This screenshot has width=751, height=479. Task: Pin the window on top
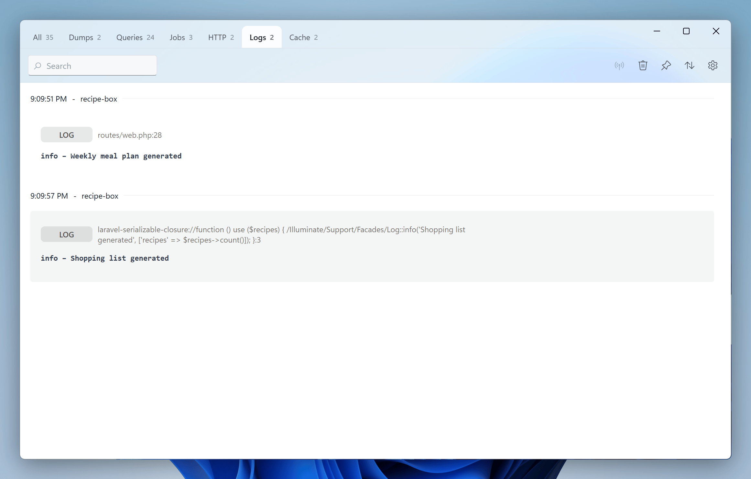coord(666,66)
